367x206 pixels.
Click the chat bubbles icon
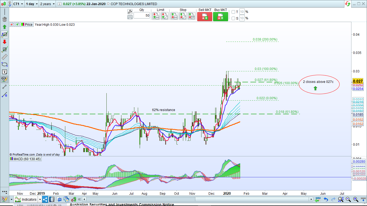click(59, 199)
